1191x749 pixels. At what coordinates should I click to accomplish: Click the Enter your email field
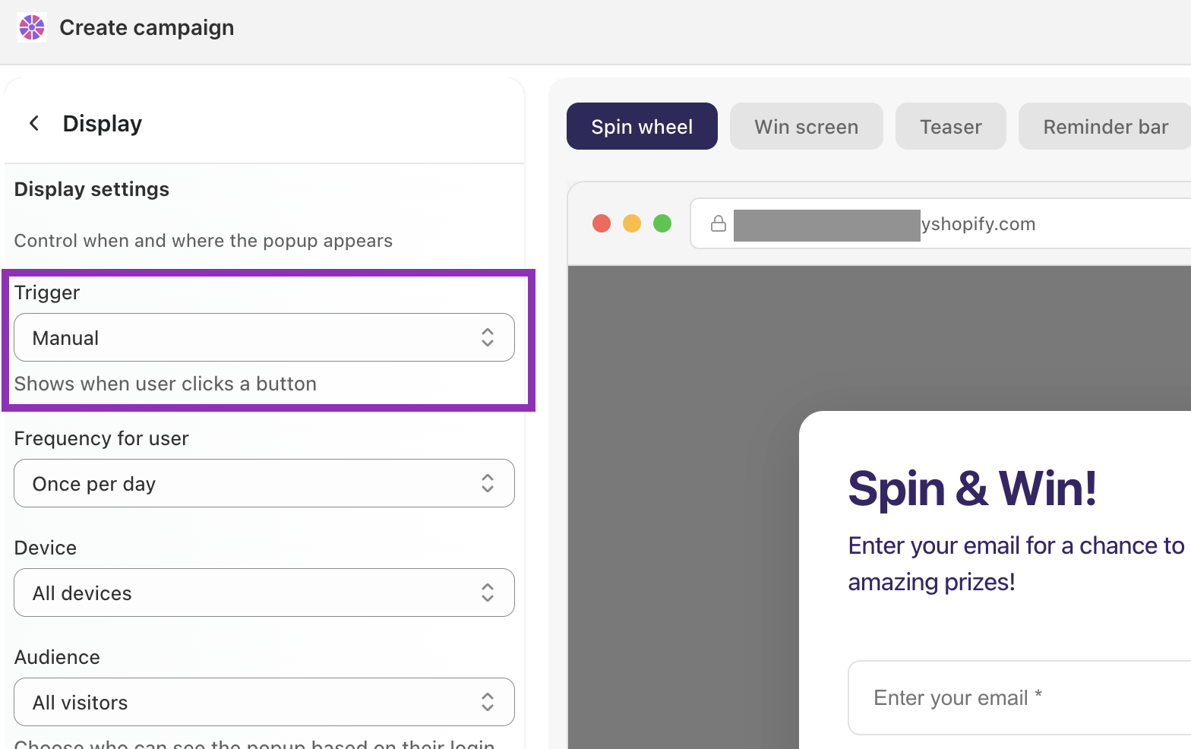click(1019, 697)
